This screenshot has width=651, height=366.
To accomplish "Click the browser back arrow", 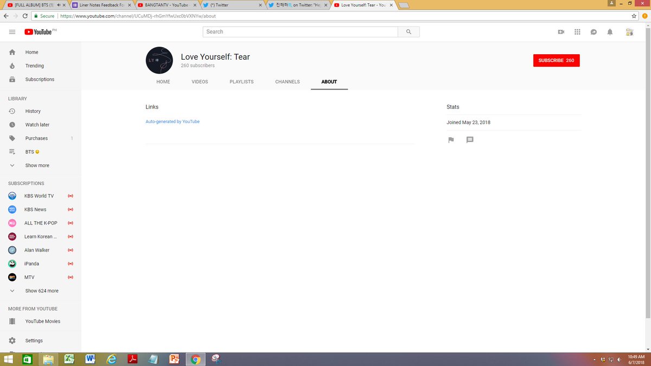I will tap(6, 16).
